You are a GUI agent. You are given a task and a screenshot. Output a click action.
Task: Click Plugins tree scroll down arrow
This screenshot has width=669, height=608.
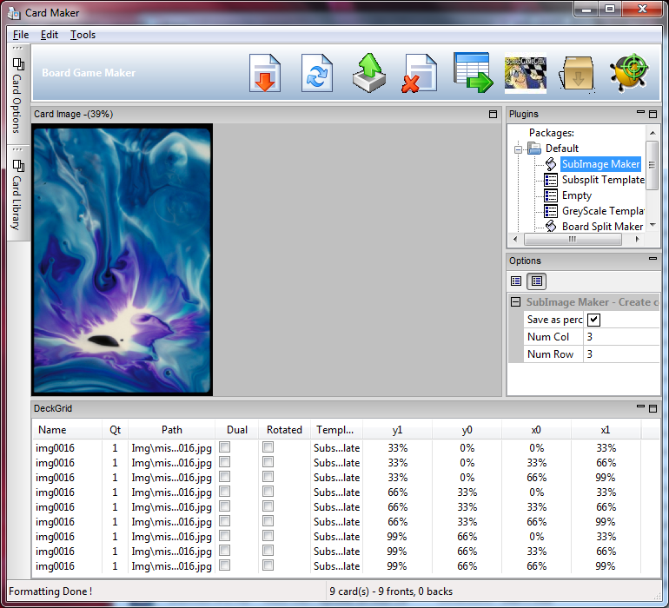pyautogui.click(x=652, y=225)
